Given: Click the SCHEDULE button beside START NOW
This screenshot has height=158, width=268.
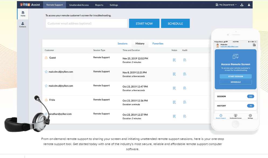Looking at the screenshot, I should click(x=175, y=23).
